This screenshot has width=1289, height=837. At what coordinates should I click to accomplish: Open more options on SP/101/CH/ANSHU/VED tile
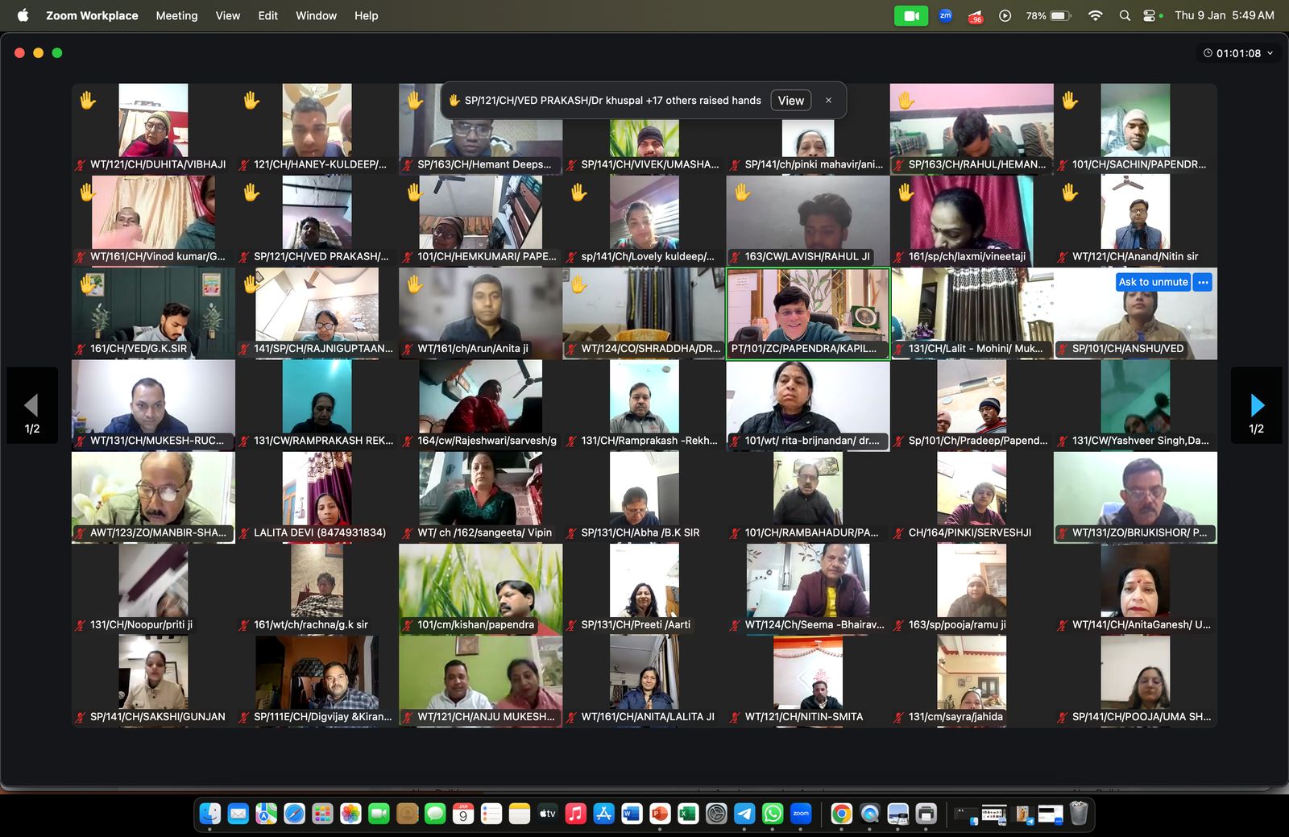[1203, 282]
